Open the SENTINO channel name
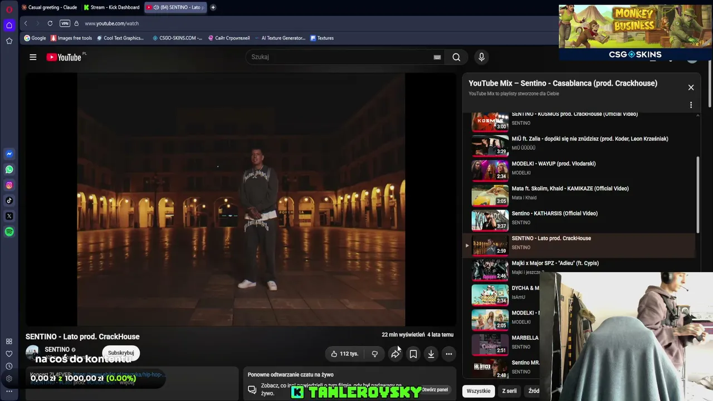 pos(57,350)
